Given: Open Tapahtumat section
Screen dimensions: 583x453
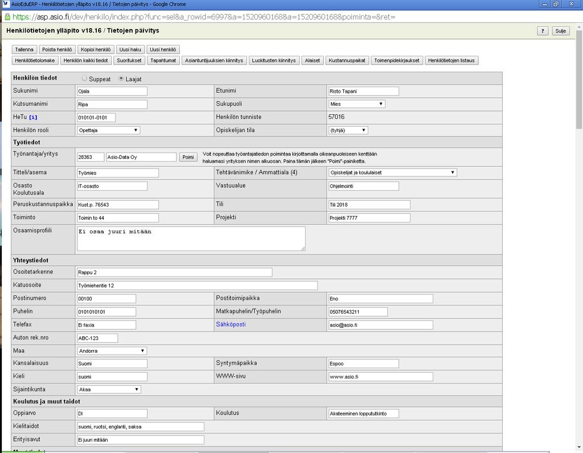Looking at the screenshot, I should (163, 60).
